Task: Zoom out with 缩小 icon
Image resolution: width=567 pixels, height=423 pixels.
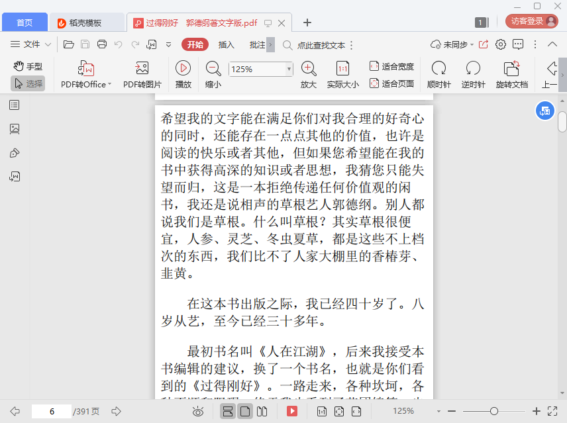Action: point(213,75)
